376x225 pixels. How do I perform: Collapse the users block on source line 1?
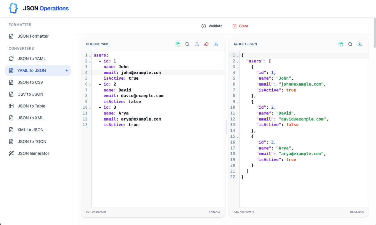tap(89, 55)
